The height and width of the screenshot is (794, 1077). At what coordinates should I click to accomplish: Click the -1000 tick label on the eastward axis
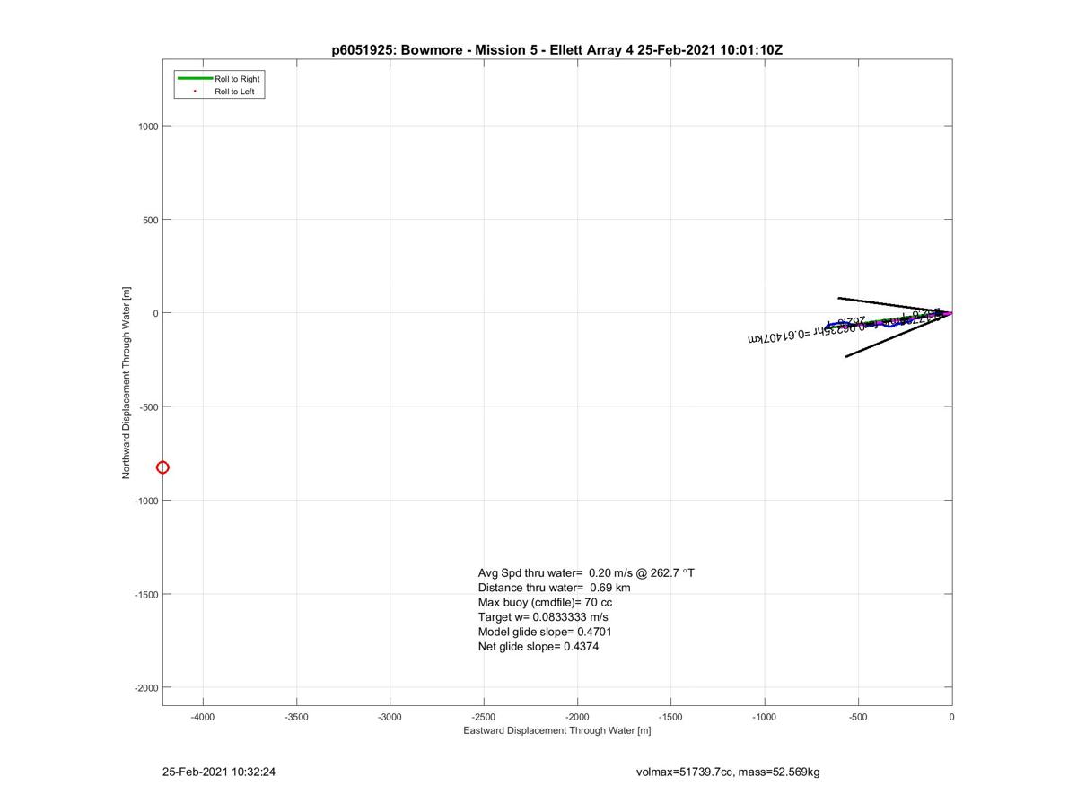click(x=764, y=717)
